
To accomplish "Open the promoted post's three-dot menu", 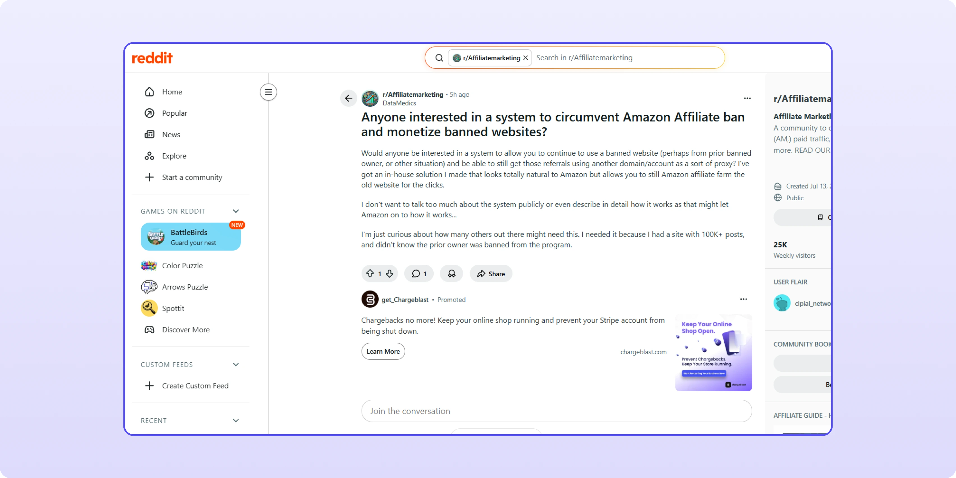I will tap(743, 299).
